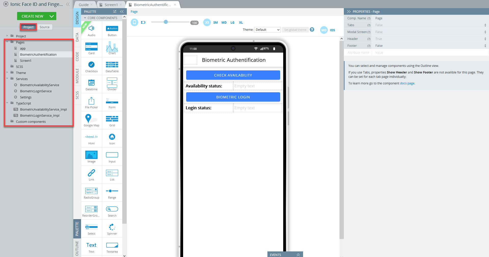Choose the Image component

tap(91, 156)
